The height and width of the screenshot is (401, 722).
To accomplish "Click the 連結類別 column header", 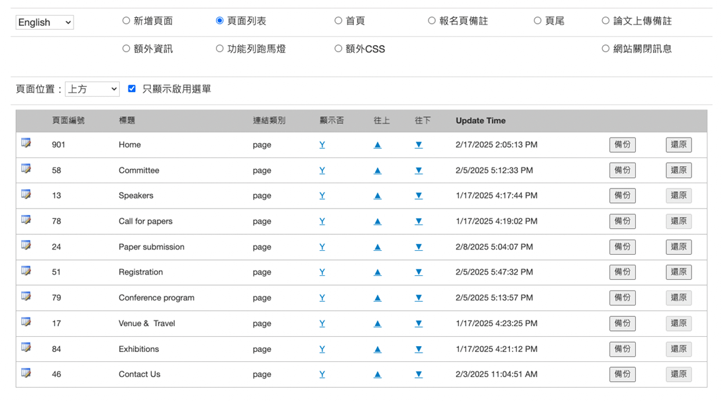I will click(269, 120).
